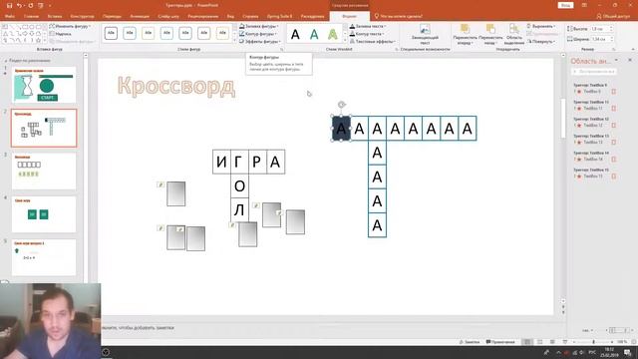Viewport: 638px width, 359px height.
Task: Close the animation pane
Action: 630,60
